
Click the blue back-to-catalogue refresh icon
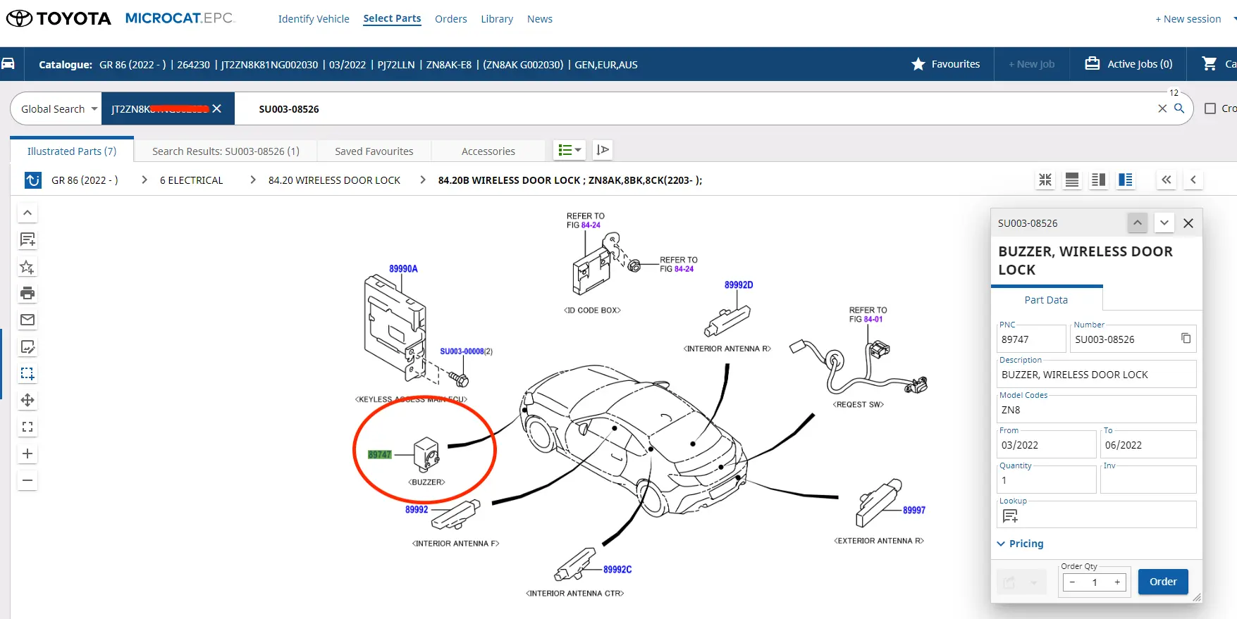[33, 180]
